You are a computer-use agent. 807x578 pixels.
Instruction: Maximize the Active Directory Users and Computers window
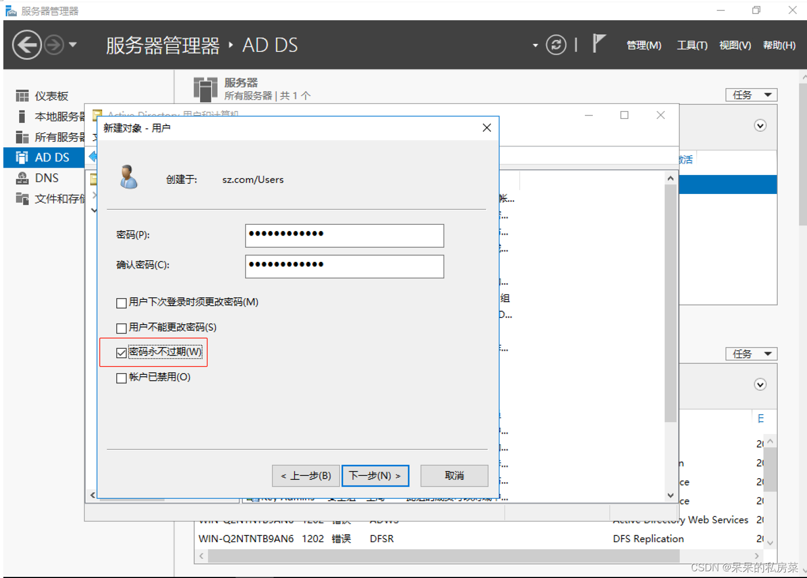click(624, 115)
